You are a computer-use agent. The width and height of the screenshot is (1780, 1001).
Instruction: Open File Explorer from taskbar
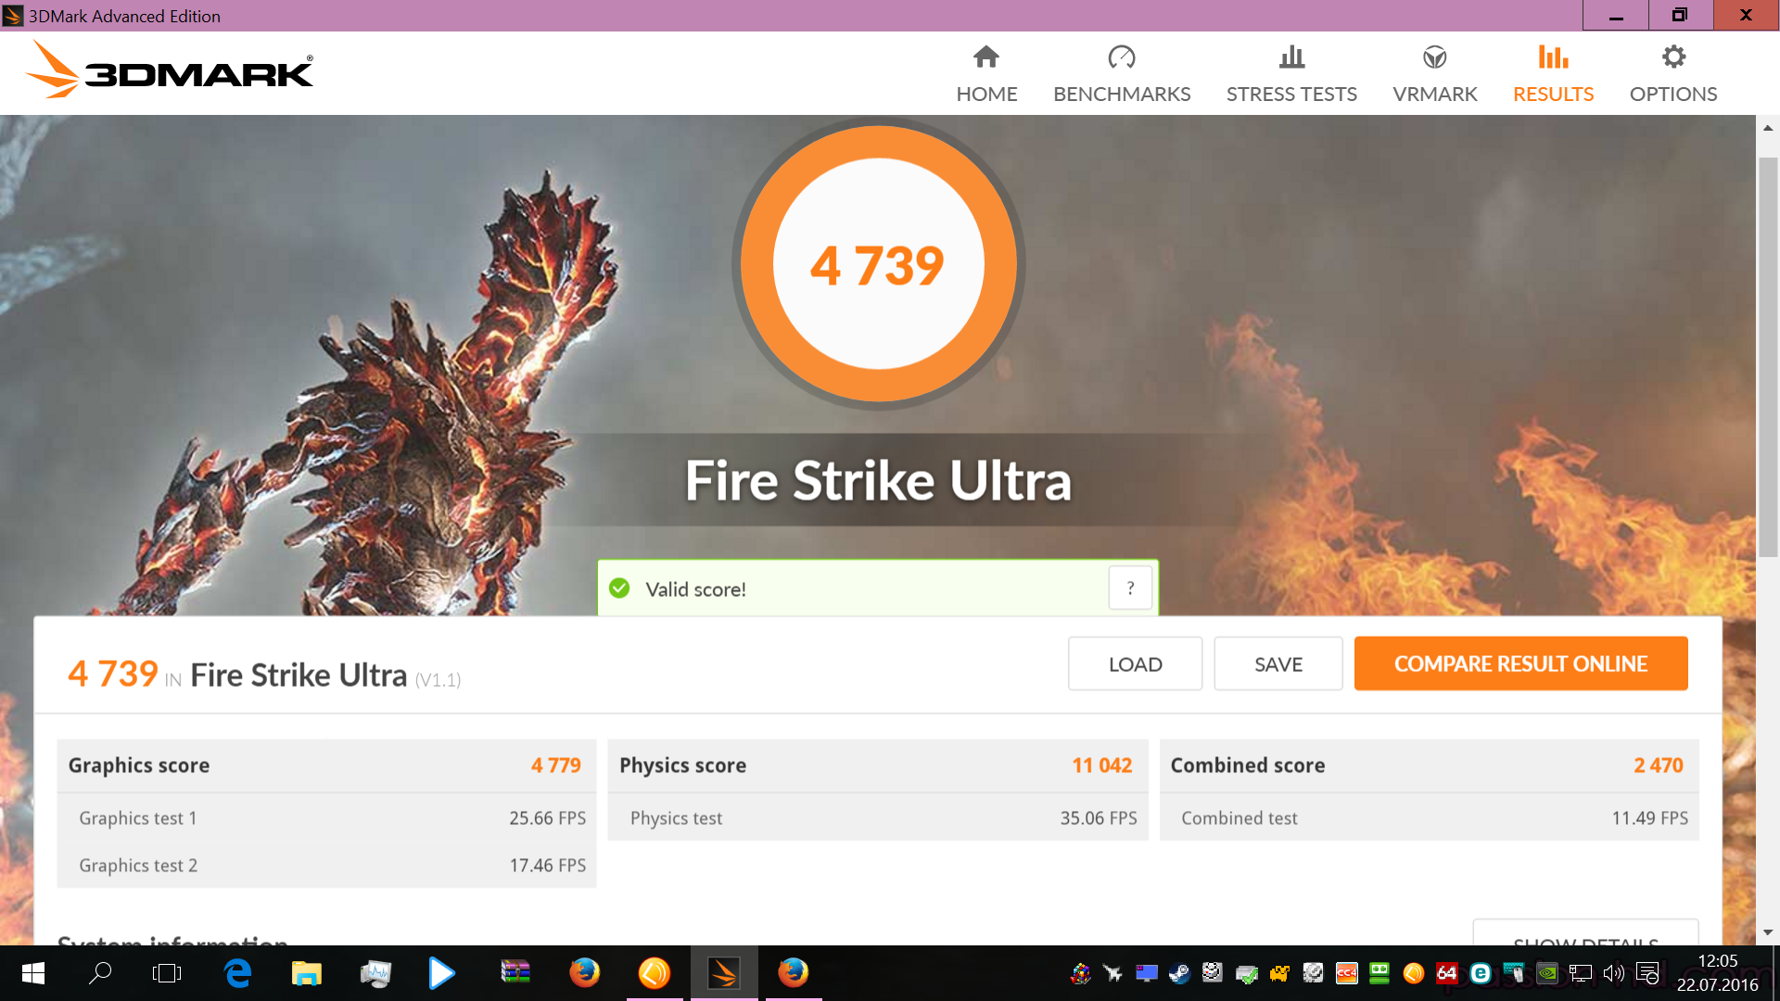(306, 973)
